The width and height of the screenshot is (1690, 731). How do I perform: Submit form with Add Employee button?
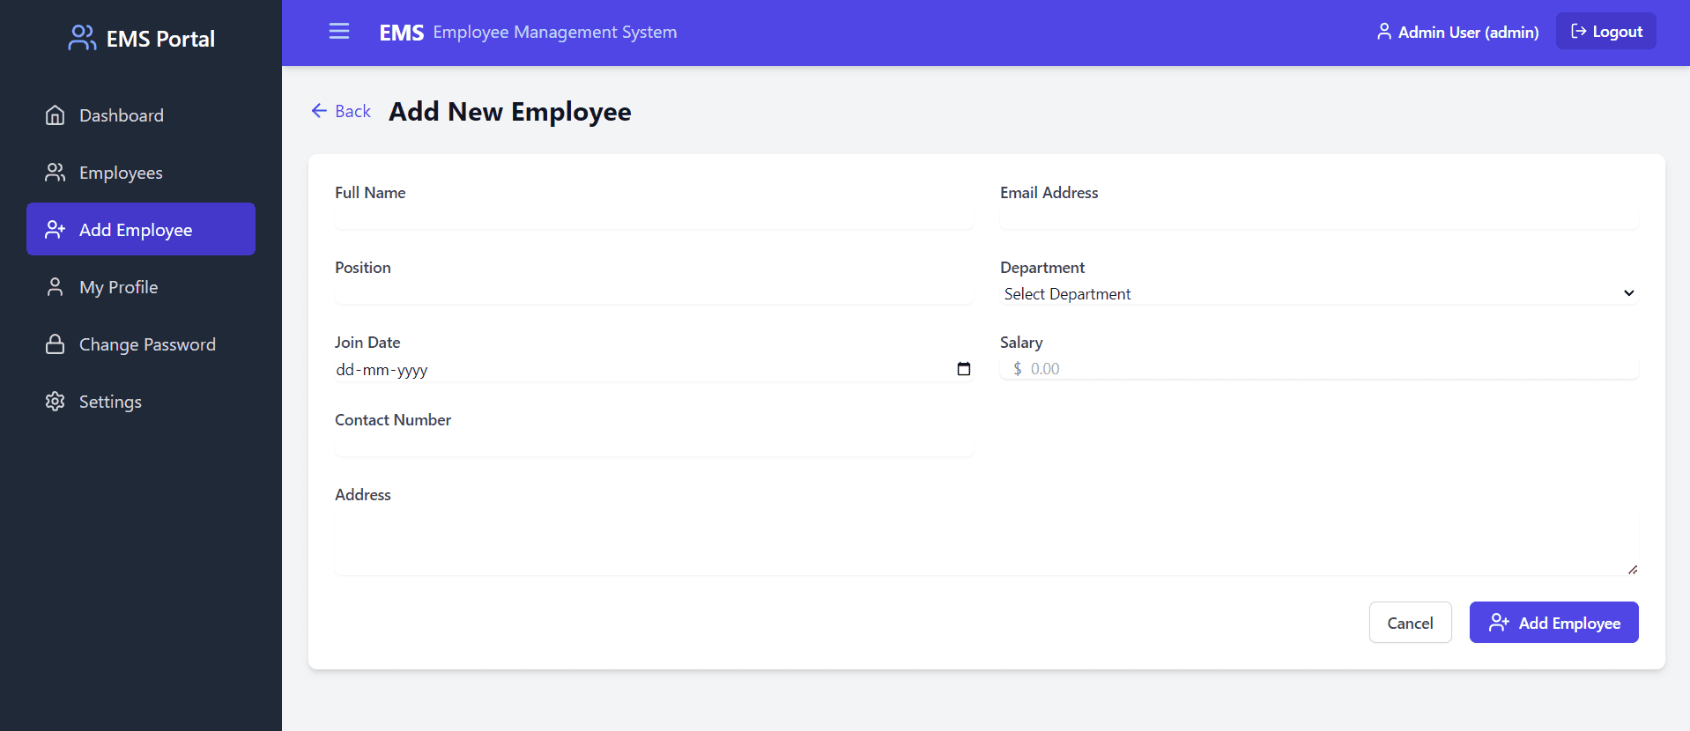tap(1554, 623)
